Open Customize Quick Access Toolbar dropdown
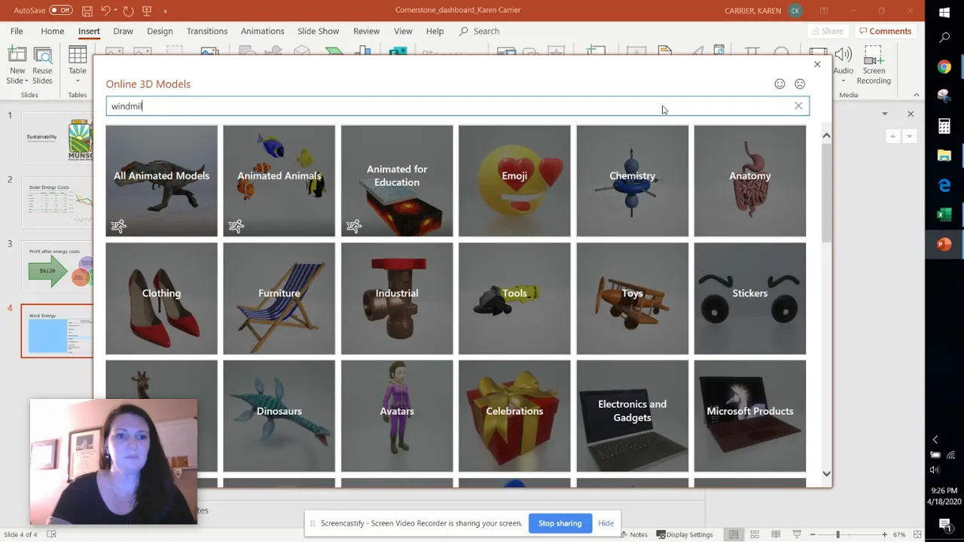Image resolution: width=964 pixels, height=542 pixels. tap(165, 11)
